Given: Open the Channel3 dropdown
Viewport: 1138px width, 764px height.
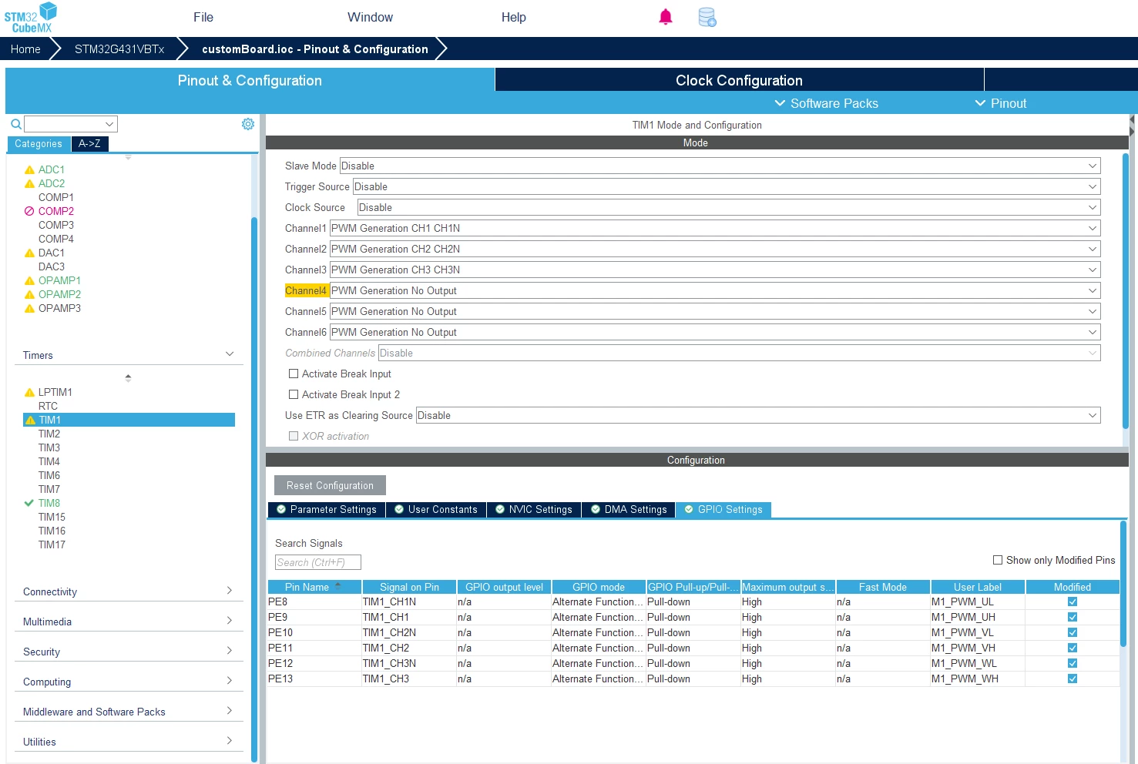Looking at the screenshot, I should click(715, 270).
